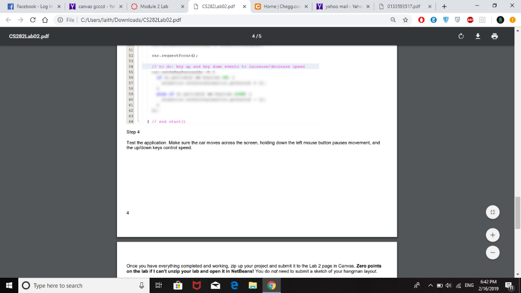Click the zoom in control on the PDF
Image resolution: width=521 pixels, height=293 pixels.
[493, 235]
